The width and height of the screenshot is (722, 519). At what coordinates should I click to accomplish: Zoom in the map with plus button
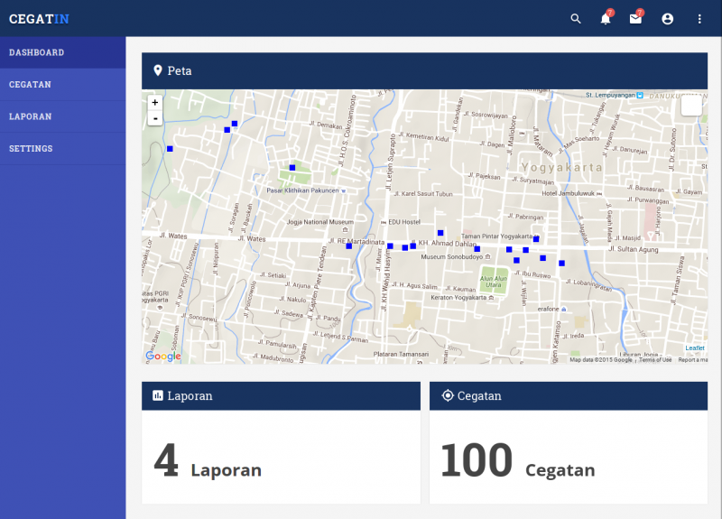click(x=155, y=103)
